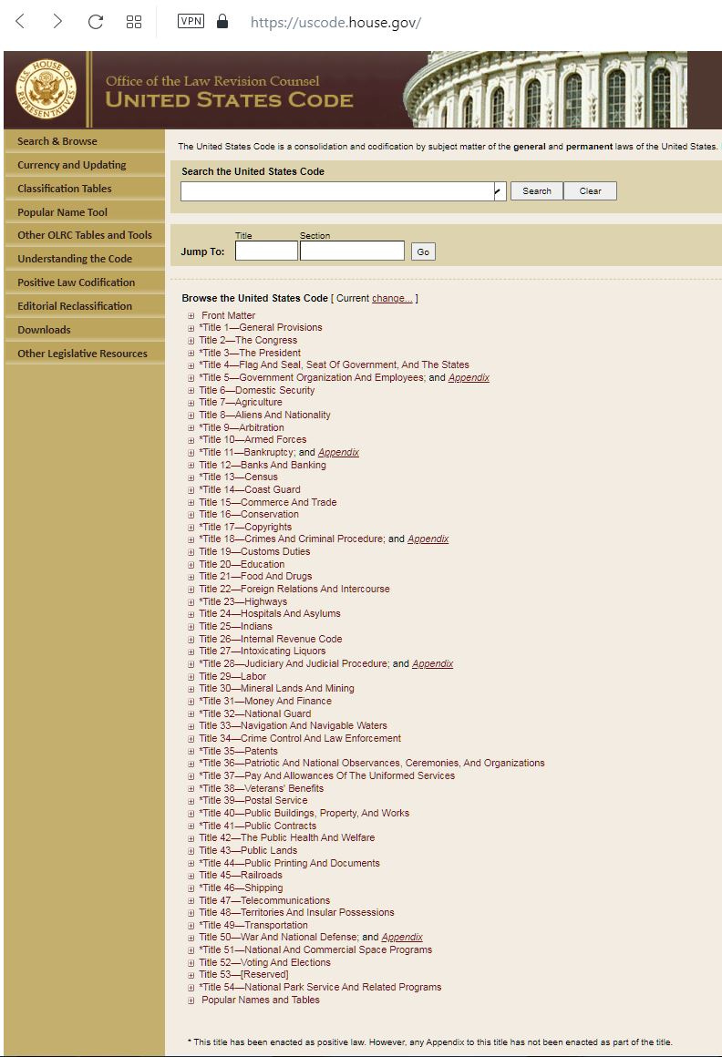Open the Appendix link for Title 50
The width and height of the screenshot is (722, 1057).
[x=402, y=937]
